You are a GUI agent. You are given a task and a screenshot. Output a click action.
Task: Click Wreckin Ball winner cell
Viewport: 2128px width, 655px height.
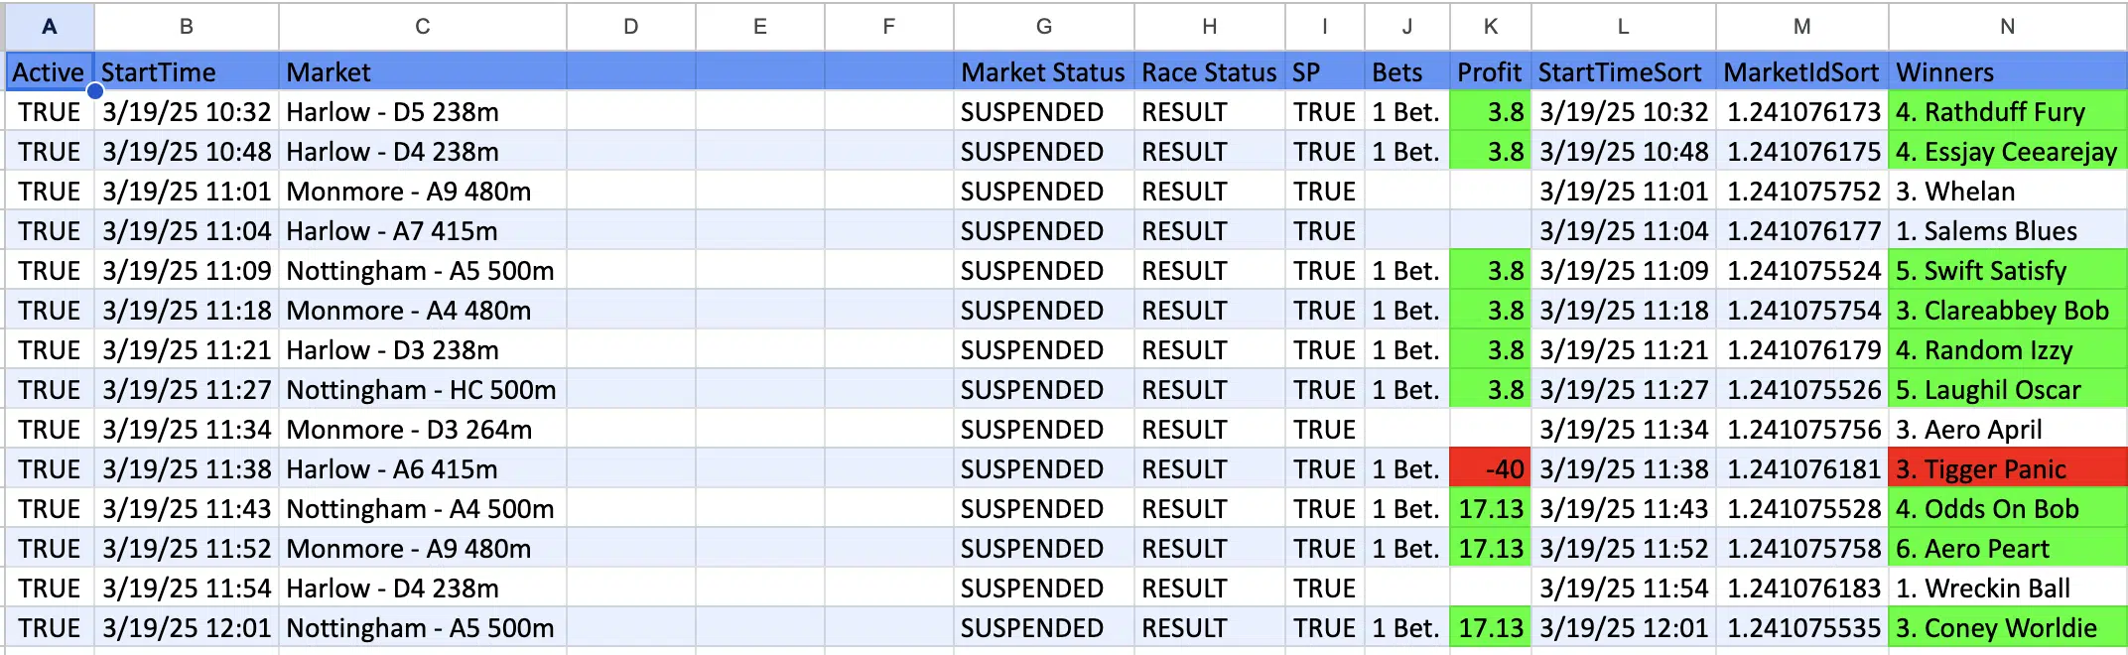coord(2005,589)
